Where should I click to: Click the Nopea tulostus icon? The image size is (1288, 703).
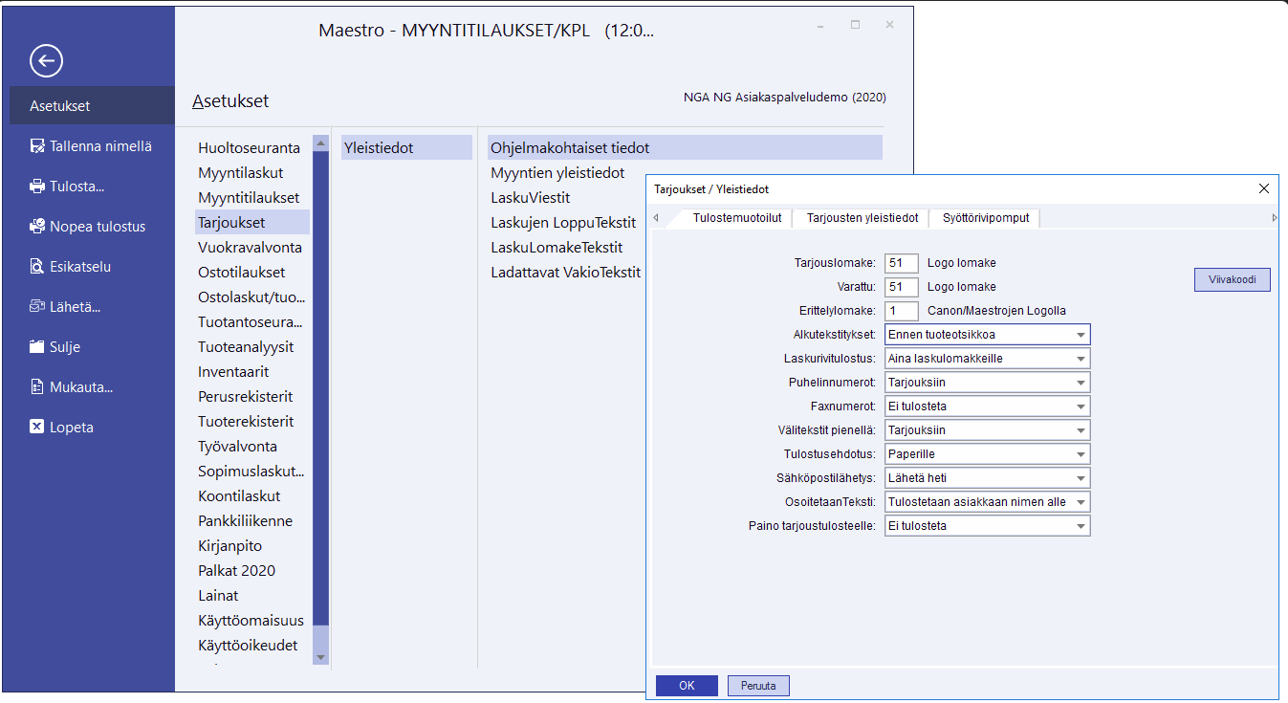point(37,227)
